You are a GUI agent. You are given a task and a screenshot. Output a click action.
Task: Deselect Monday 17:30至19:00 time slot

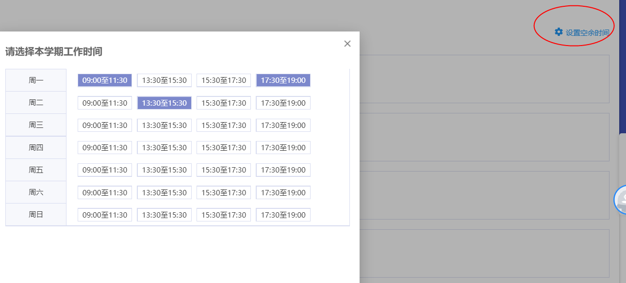(x=283, y=80)
